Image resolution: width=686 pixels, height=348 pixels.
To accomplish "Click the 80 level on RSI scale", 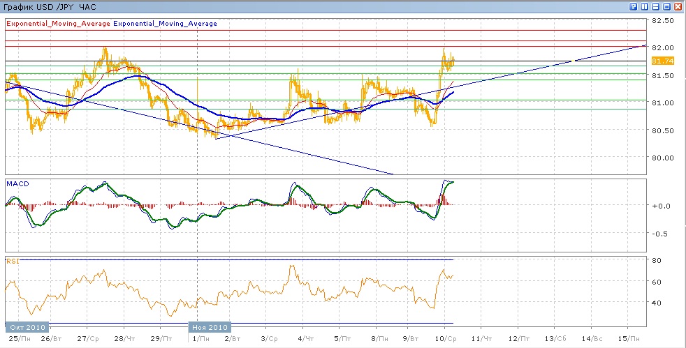I will coord(657,261).
